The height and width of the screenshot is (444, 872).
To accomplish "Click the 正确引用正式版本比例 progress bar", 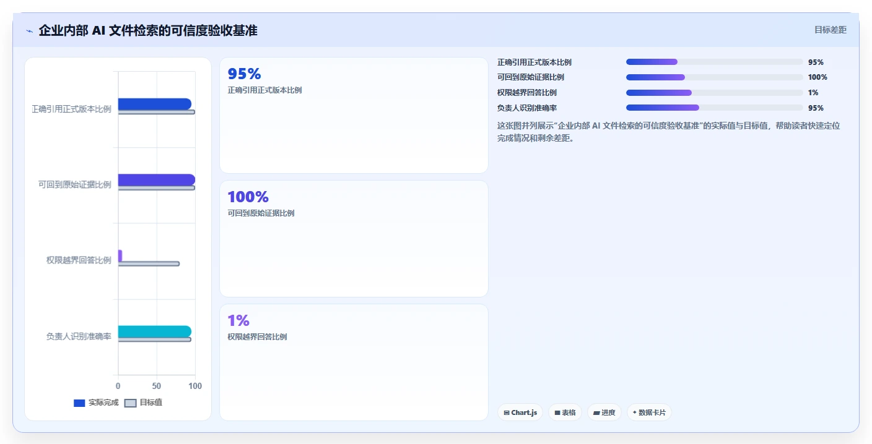I will pyautogui.click(x=714, y=62).
